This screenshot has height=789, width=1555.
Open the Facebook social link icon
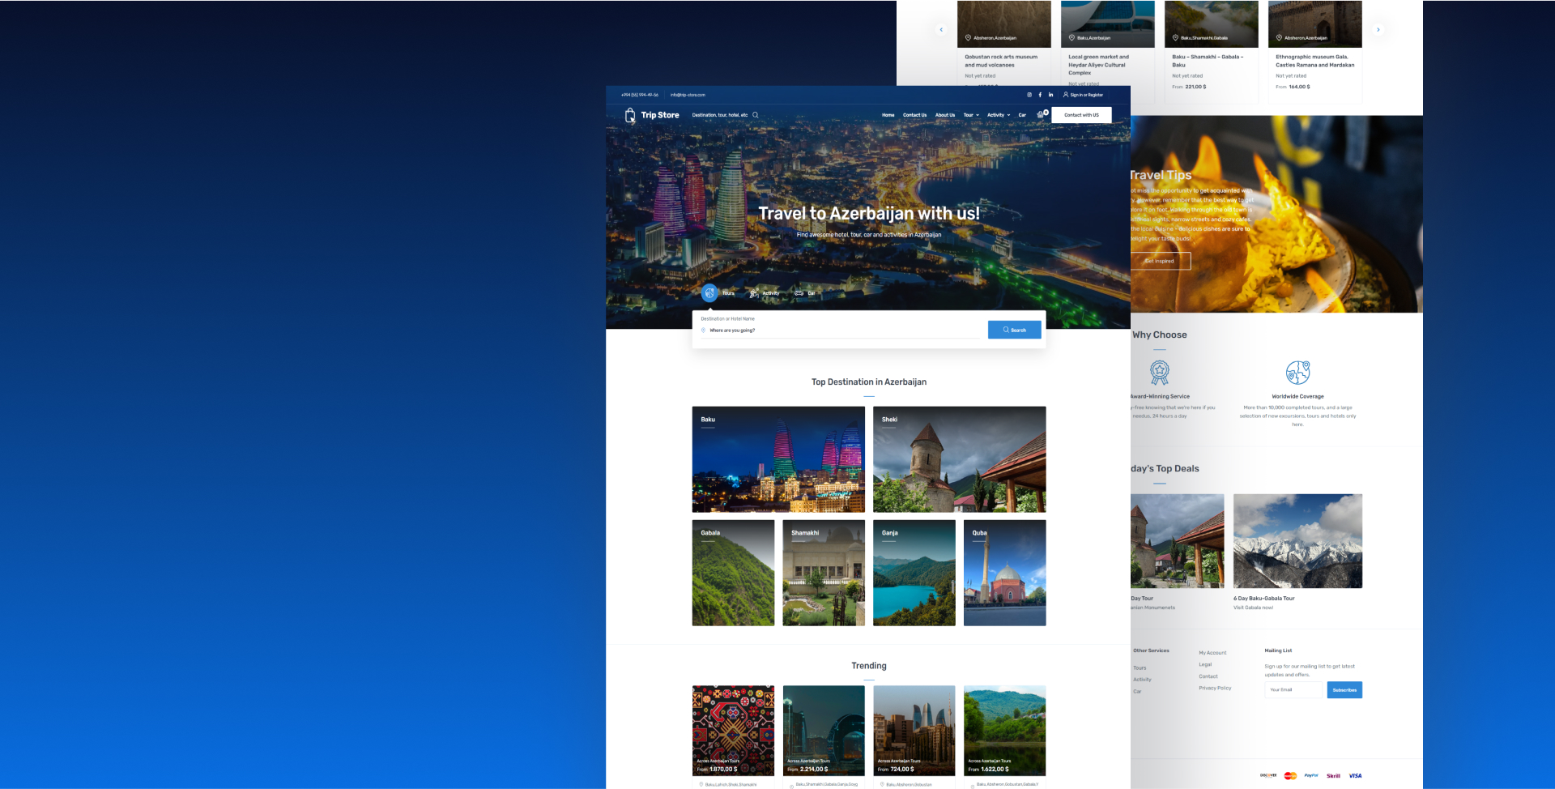1040,95
